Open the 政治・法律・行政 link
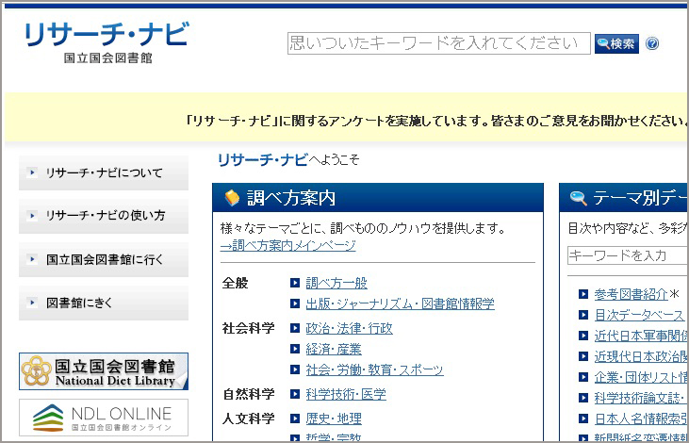 click(350, 328)
